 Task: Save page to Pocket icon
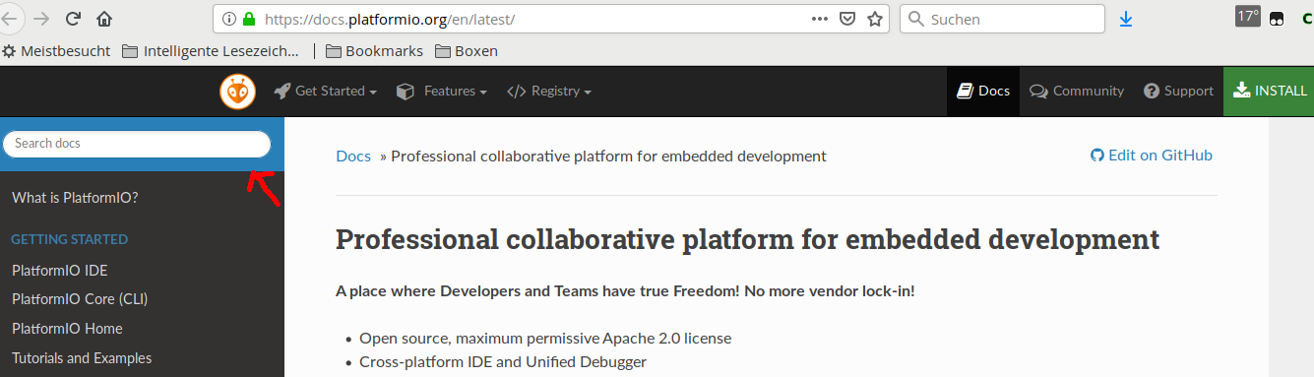coord(847,19)
